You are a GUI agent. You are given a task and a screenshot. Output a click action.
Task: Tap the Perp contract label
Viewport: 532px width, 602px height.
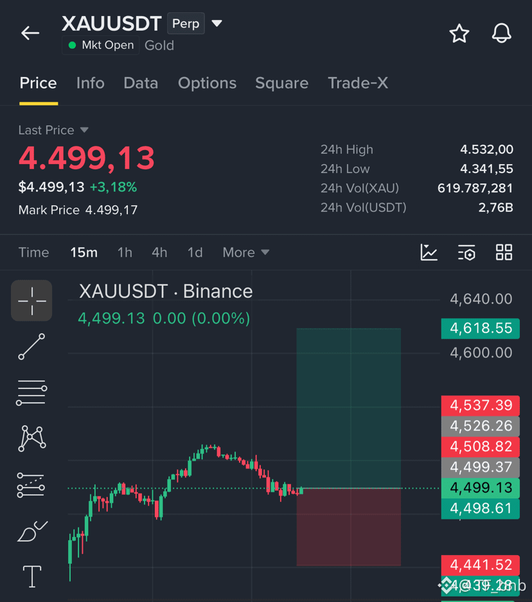coord(186,23)
